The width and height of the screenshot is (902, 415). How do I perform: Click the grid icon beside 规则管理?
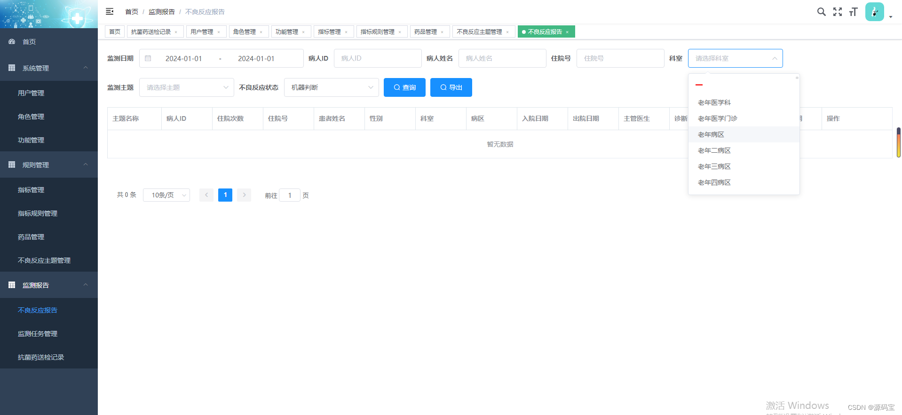point(12,164)
